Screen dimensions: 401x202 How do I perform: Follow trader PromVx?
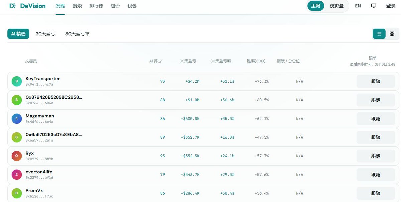click(x=376, y=193)
